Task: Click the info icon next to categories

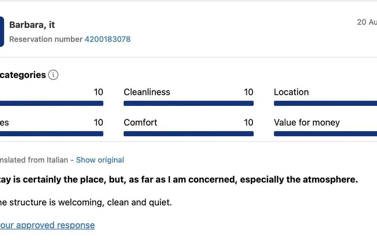Action: coord(53,75)
